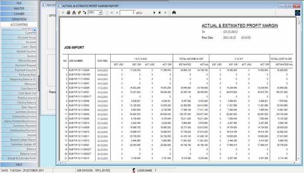Viewport: 304px width, 173px height.
Task: Click the Print Report printer icon
Action: tap(69, 13)
